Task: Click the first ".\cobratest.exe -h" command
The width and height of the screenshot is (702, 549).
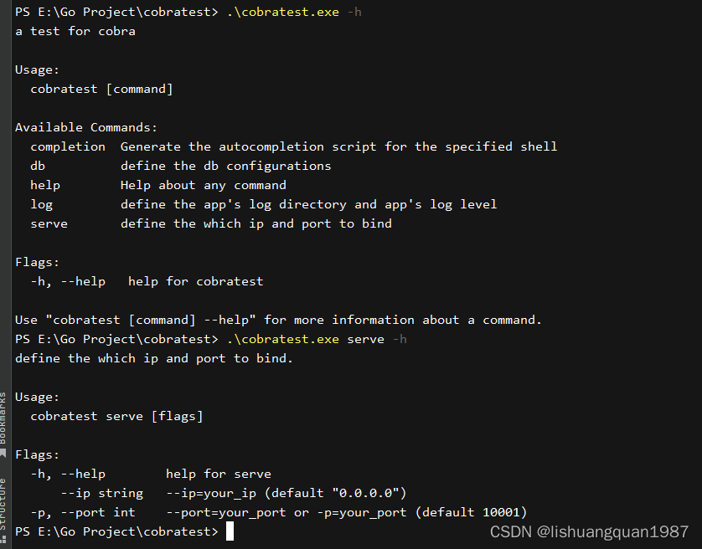Action: (x=294, y=12)
